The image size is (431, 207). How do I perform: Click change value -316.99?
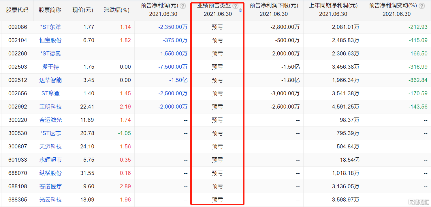418,67
